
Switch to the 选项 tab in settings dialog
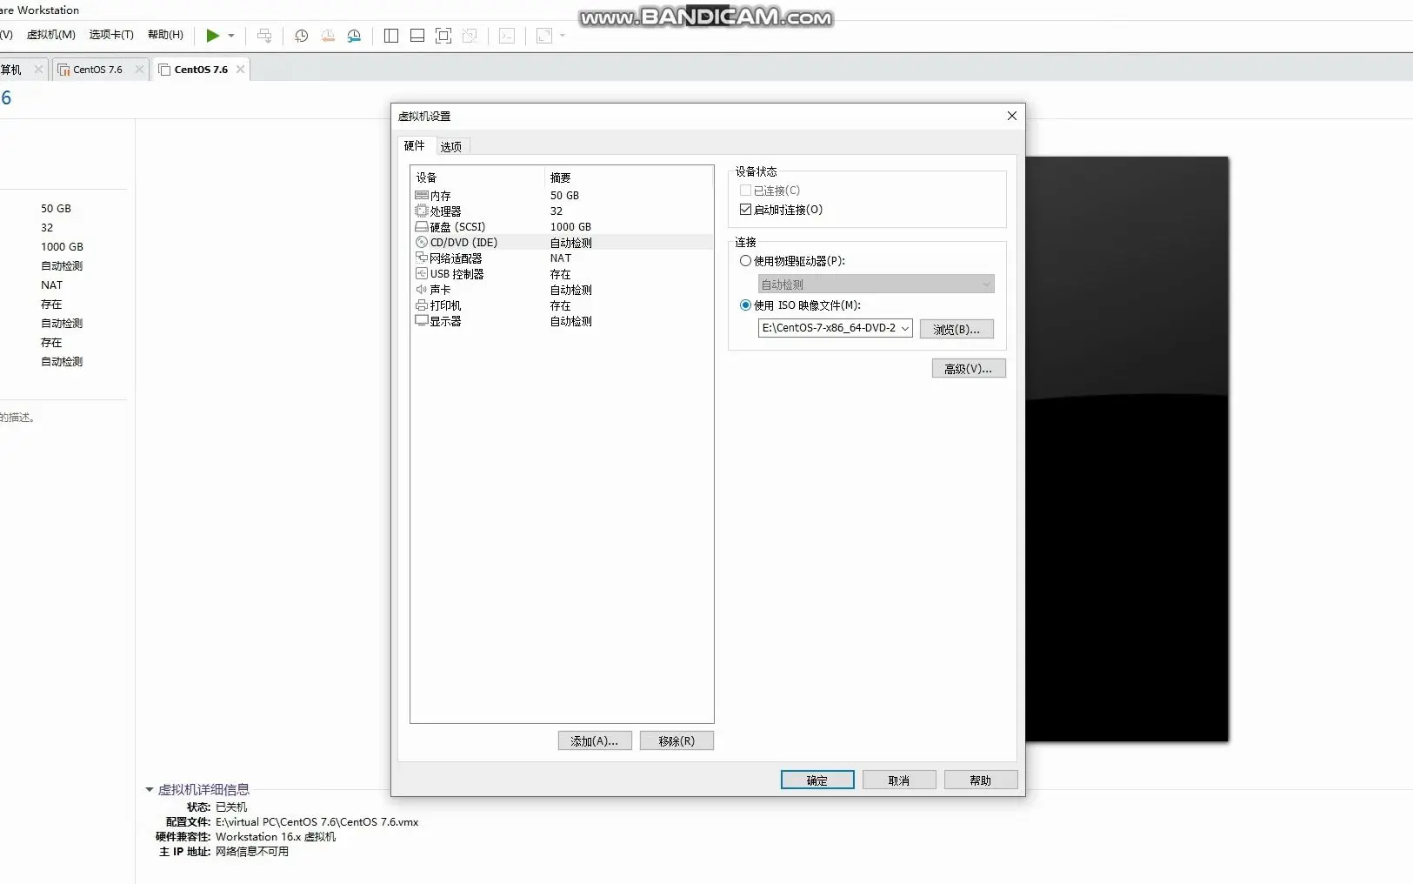(x=451, y=147)
